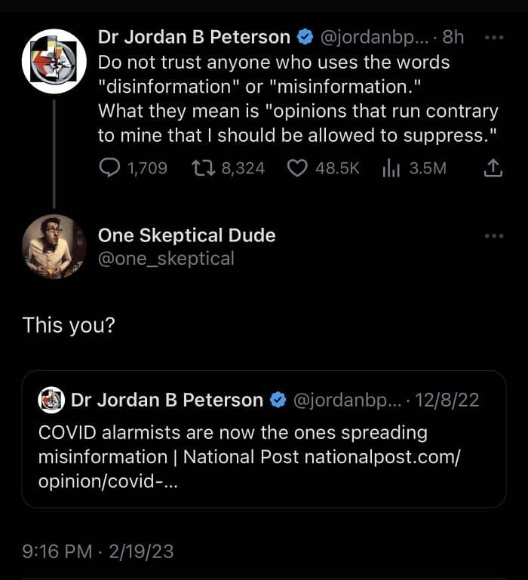528x580 pixels.
Task: Click the verified badge in the quoted tweet
Action: point(278,400)
